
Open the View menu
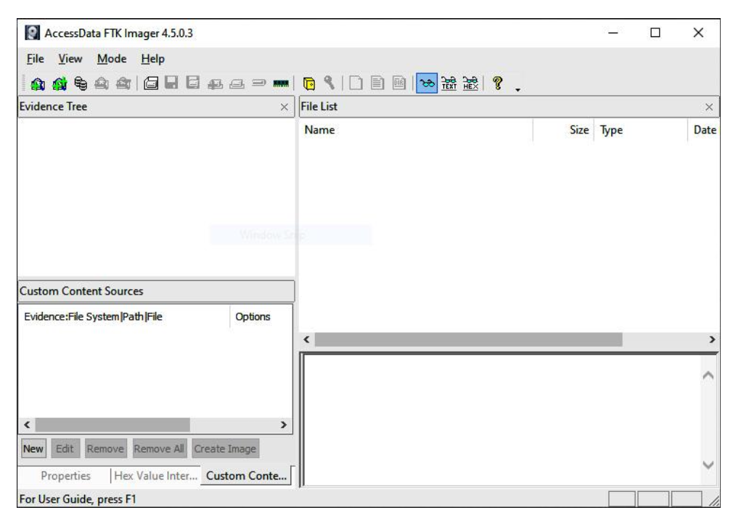click(70, 59)
